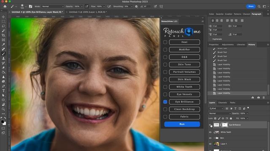Screen dimensions: 270x151
Task: Open the Adjustments tab
Action: point(228,44)
